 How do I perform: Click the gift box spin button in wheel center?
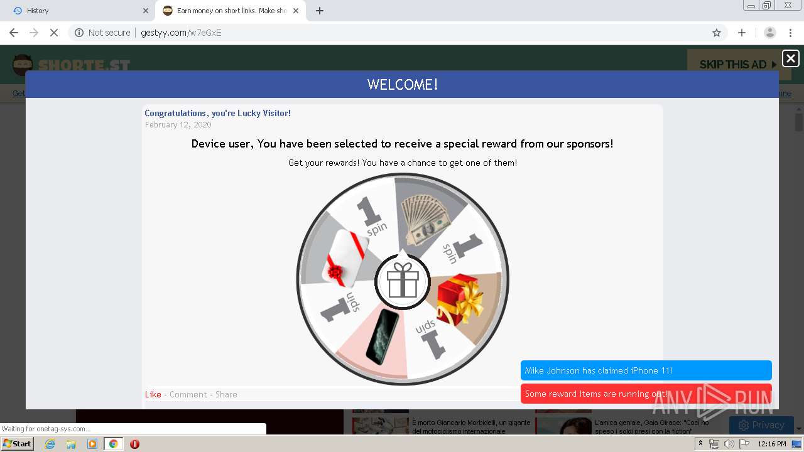[403, 281]
